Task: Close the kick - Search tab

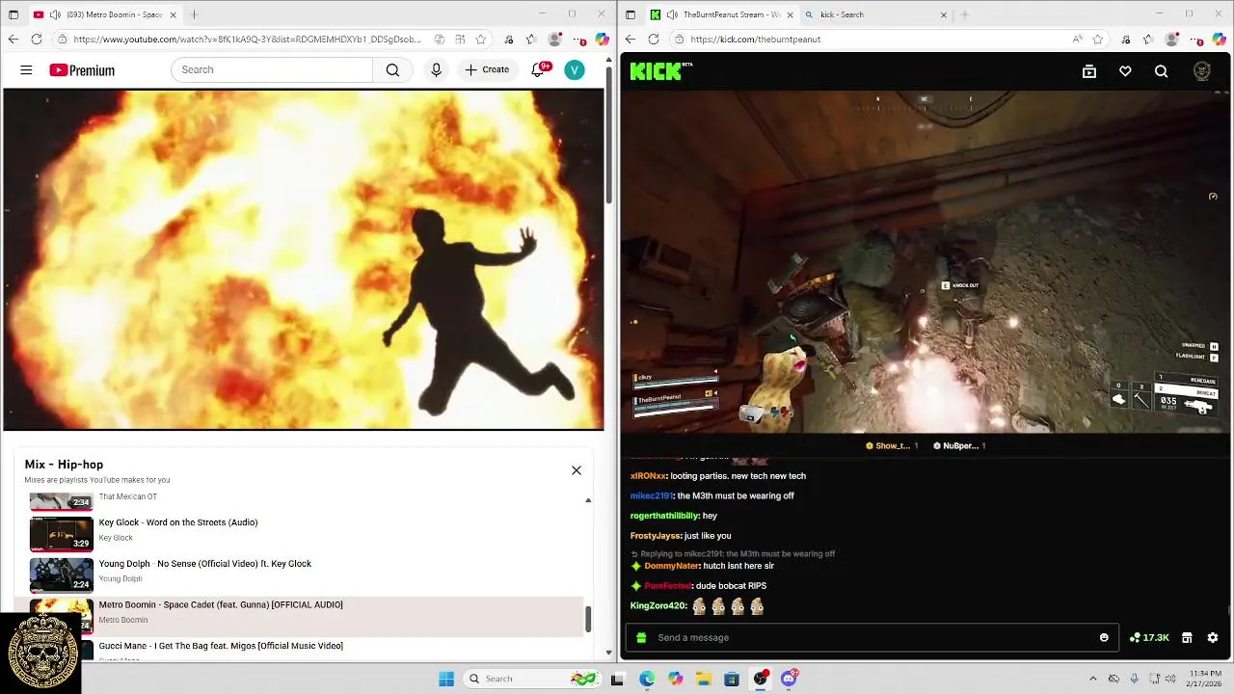Action: point(944,14)
